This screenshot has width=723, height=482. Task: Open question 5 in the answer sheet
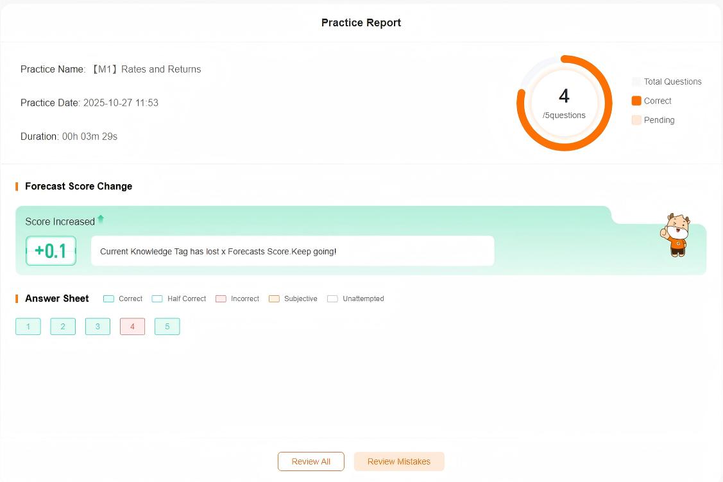click(167, 327)
